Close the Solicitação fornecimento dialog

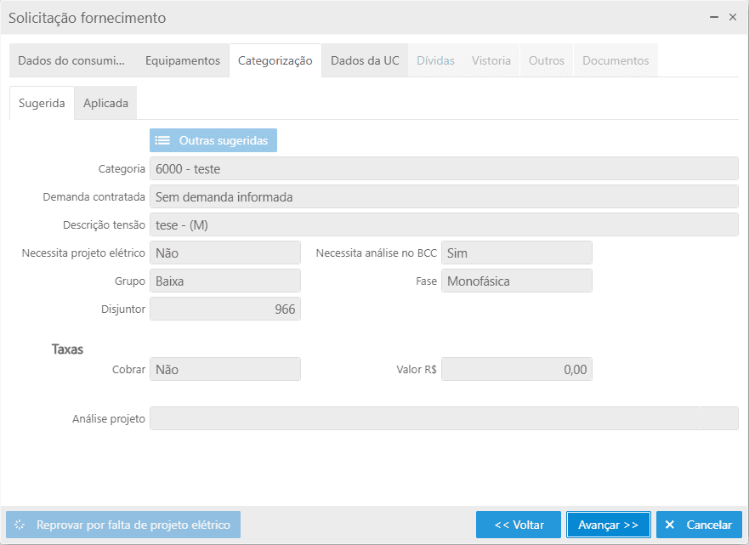tap(733, 17)
